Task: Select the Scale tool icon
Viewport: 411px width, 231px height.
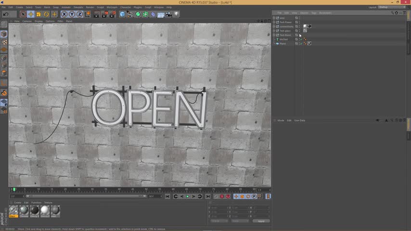Action: click(39, 14)
